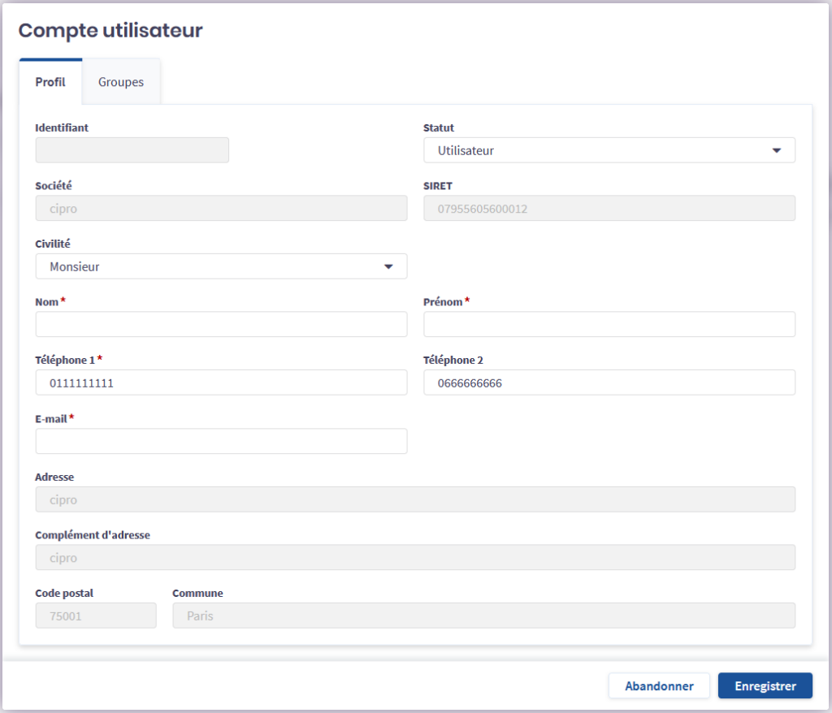Click into the Prénom text field

609,324
